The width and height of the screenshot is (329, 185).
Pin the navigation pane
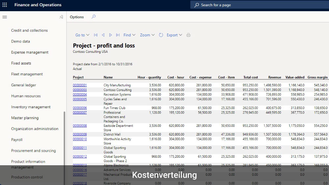point(61,17)
